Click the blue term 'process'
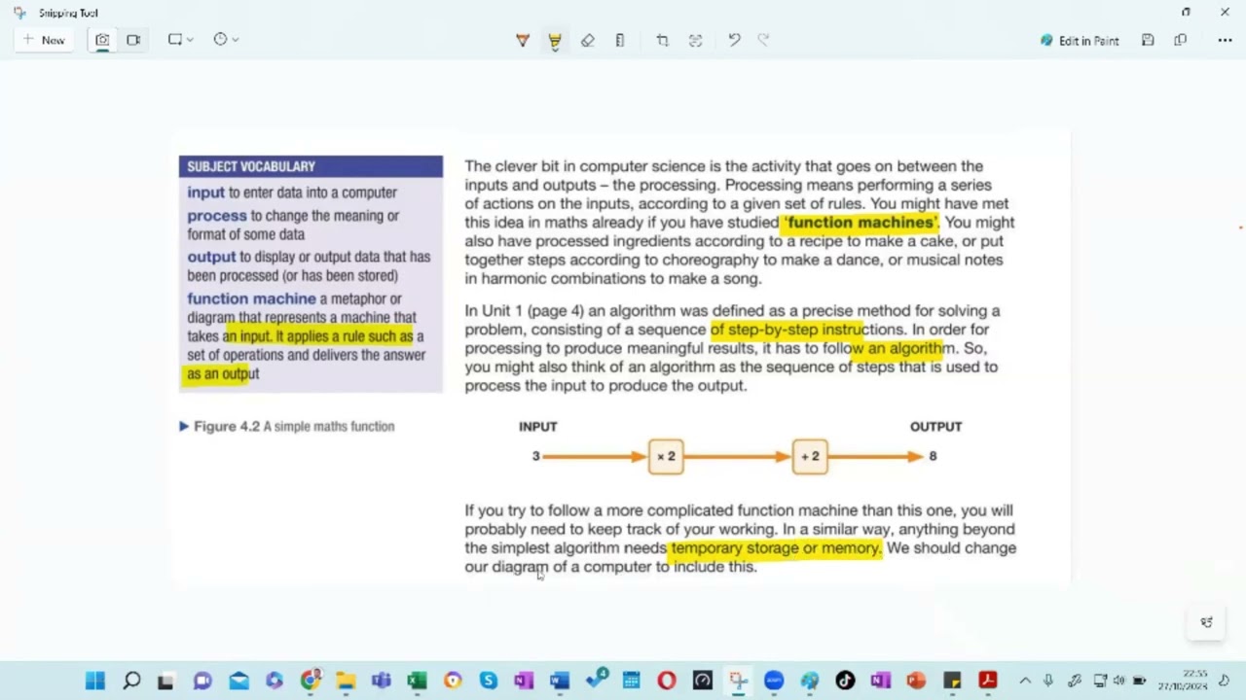The width and height of the screenshot is (1246, 700). [x=217, y=215]
